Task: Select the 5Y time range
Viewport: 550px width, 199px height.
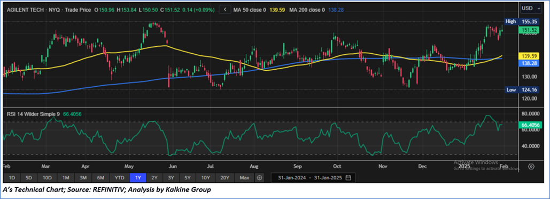Action: click(188, 178)
